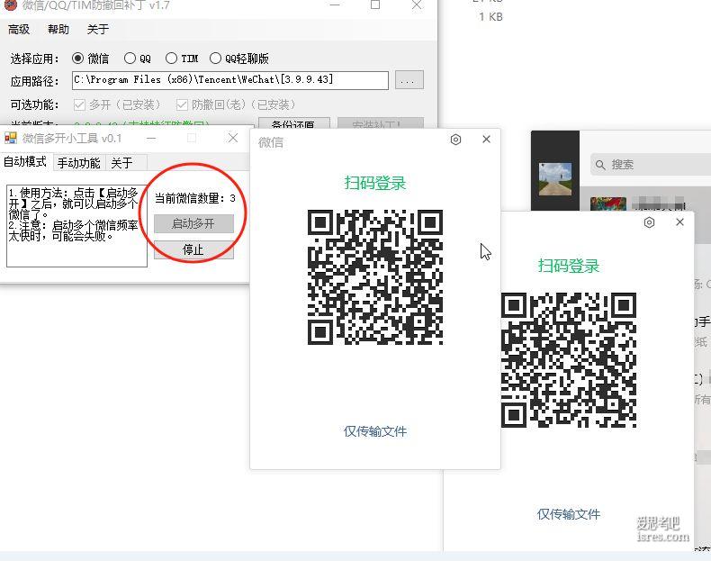Browse for application path with ... button
The image size is (711, 561).
click(x=409, y=80)
